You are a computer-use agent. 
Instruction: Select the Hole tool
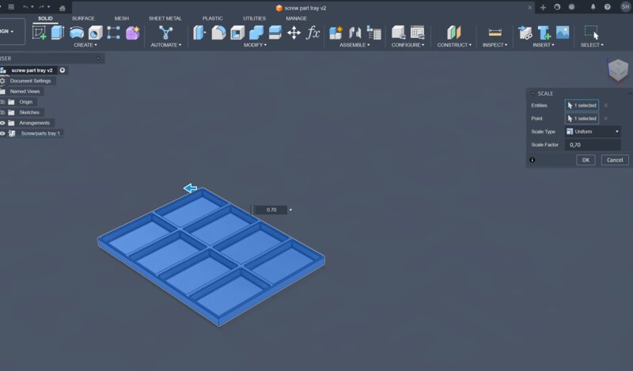tap(95, 32)
